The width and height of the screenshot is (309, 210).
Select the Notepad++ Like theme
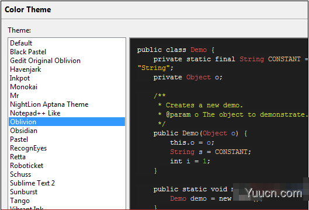coord(67,113)
